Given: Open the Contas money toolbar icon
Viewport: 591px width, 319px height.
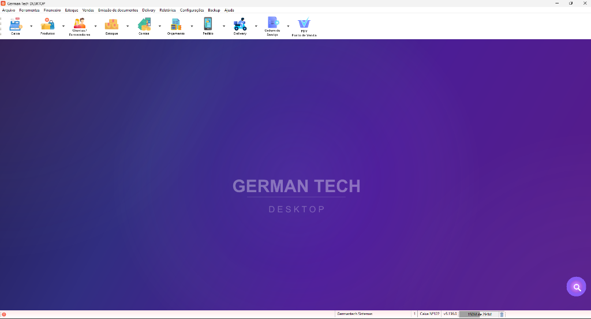Looking at the screenshot, I should coord(144,26).
